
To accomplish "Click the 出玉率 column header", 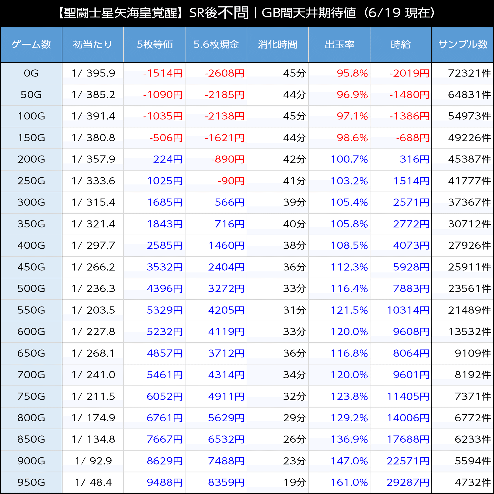I will click(x=339, y=45).
